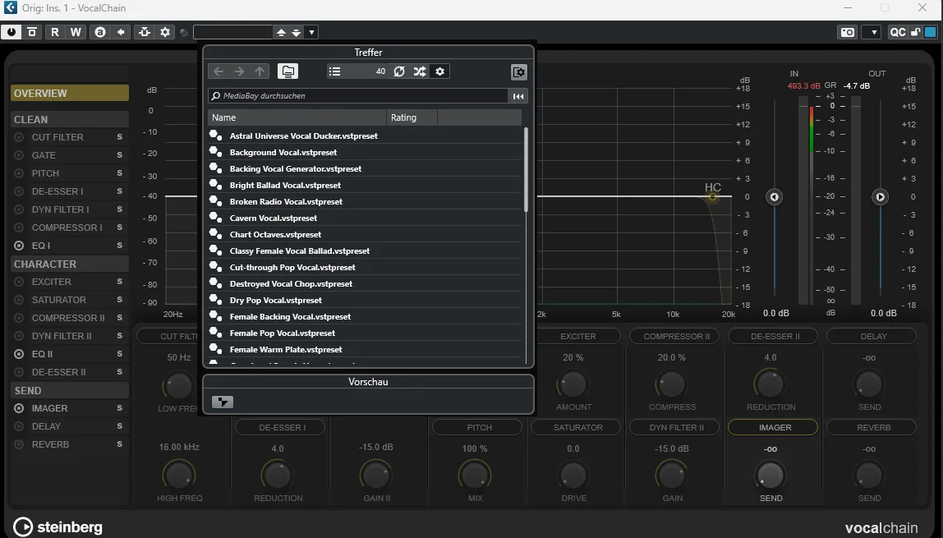Open the preset management dropdown arrow

coord(311,33)
